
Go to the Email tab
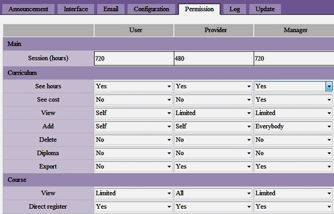[111, 9]
